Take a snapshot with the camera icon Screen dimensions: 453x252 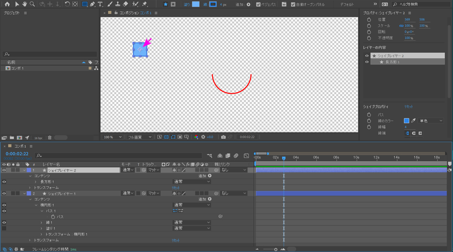pyautogui.click(x=223, y=137)
